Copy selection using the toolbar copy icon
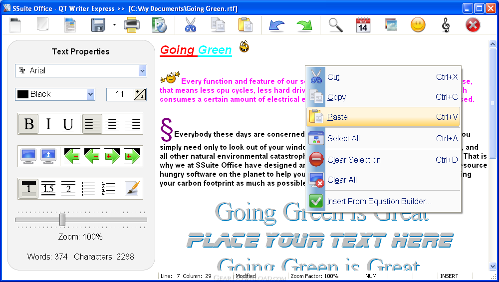Image resolution: width=499 pixels, height=282 pixels. pyautogui.click(x=218, y=25)
